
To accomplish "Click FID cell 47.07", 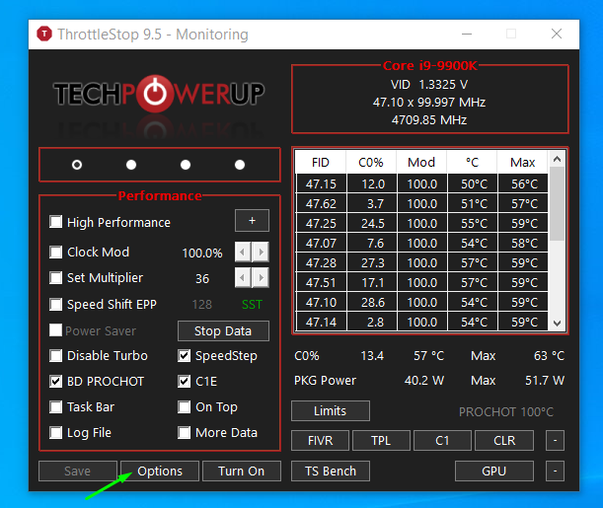I will point(321,243).
